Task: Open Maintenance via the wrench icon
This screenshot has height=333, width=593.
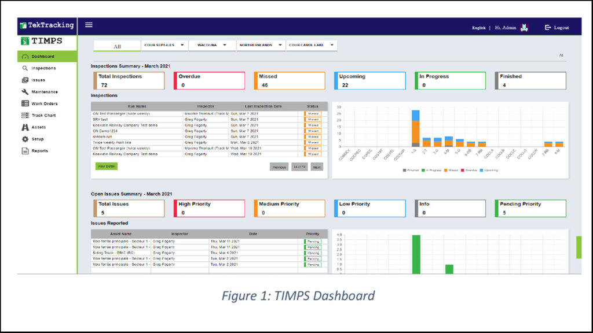Action: (25, 92)
